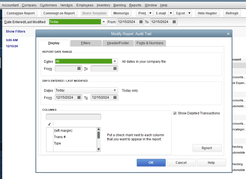Open the E-mail dropdown arrow
Viewport: 246px width, 179px height.
(171, 13)
